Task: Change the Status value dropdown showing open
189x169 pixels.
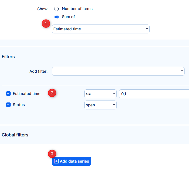Action: 100,105
